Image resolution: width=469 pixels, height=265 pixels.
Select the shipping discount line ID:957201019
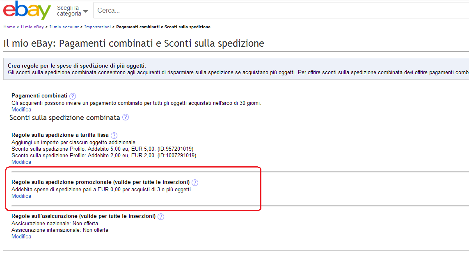tap(102, 149)
